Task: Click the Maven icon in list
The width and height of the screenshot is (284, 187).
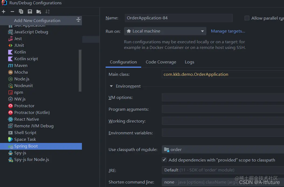Action: tap(11, 65)
